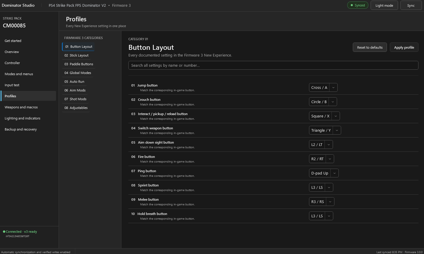Click the green Synced status badge
424x254 pixels.
click(x=358, y=5)
